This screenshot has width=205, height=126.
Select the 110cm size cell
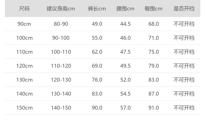point(24,52)
